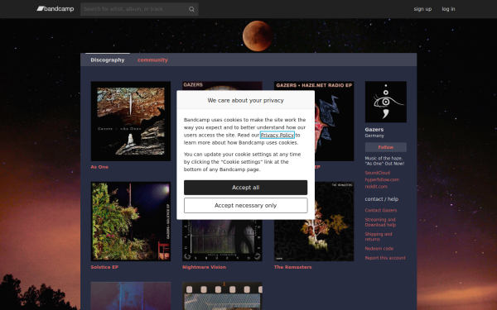497x310 pixels.
Task: Accept all cookies
Action: click(246, 188)
